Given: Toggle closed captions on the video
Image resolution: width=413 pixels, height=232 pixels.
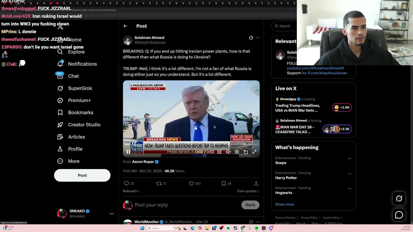Looking at the screenshot, I should pos(219,152).
